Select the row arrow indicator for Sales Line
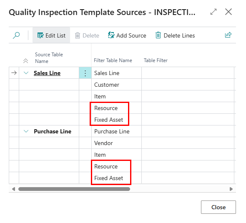The height and width of the screenshot is (223, 246). pyautogui.click(x=14, y=73)
